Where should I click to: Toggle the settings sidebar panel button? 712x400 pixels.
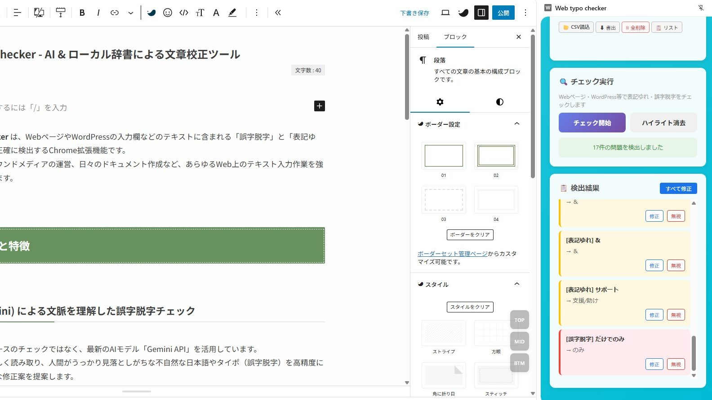pyautogui.click(x=481, y=13)
